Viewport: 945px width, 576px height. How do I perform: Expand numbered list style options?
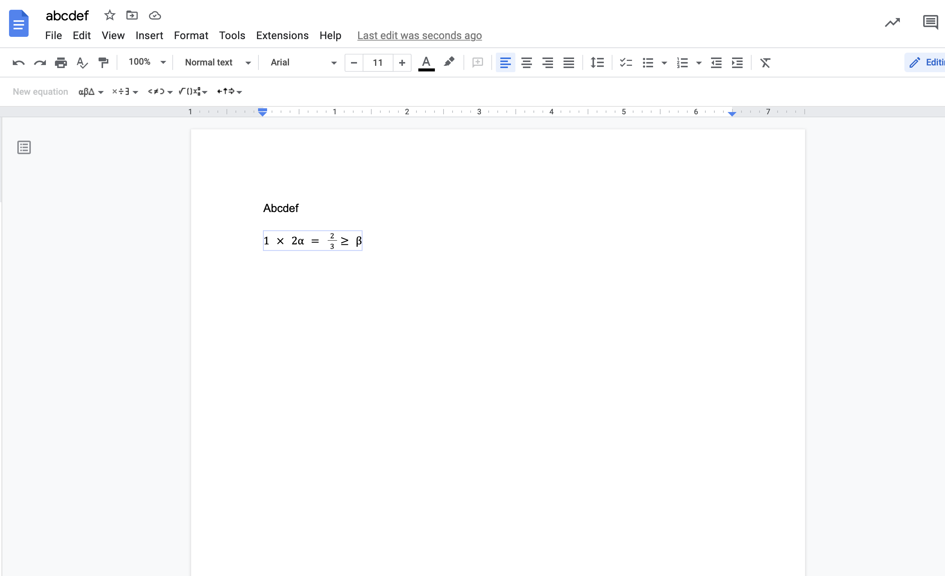699,63
